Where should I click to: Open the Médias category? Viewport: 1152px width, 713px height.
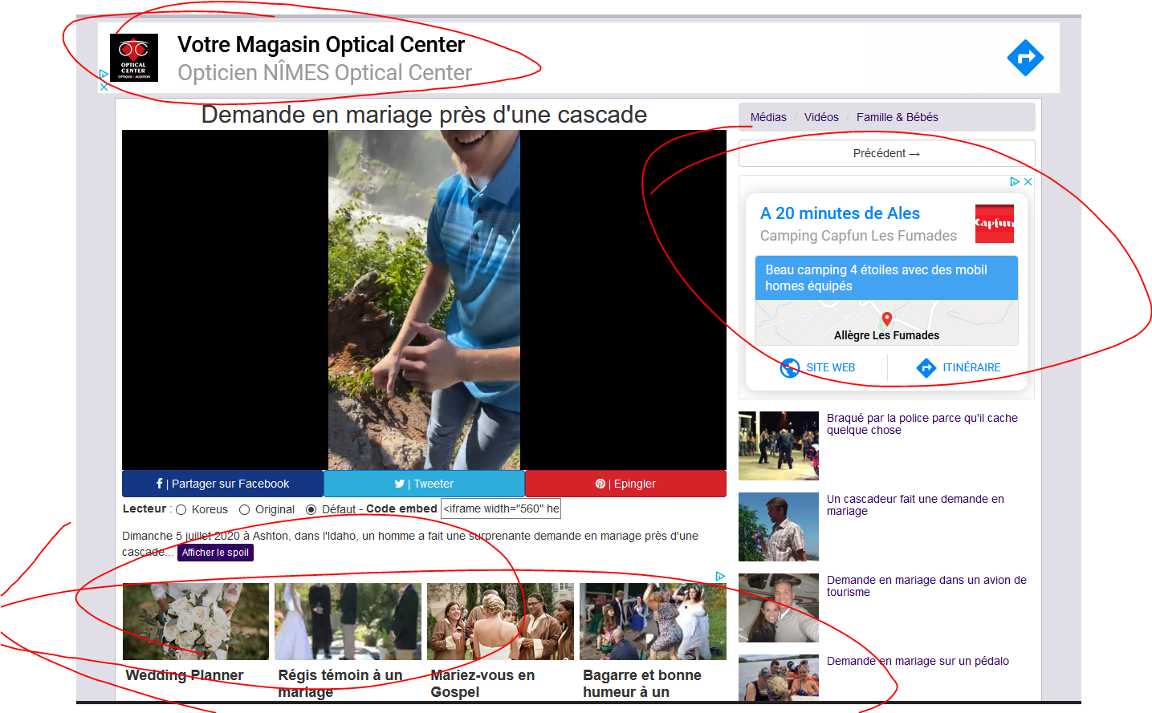[768, 117]
